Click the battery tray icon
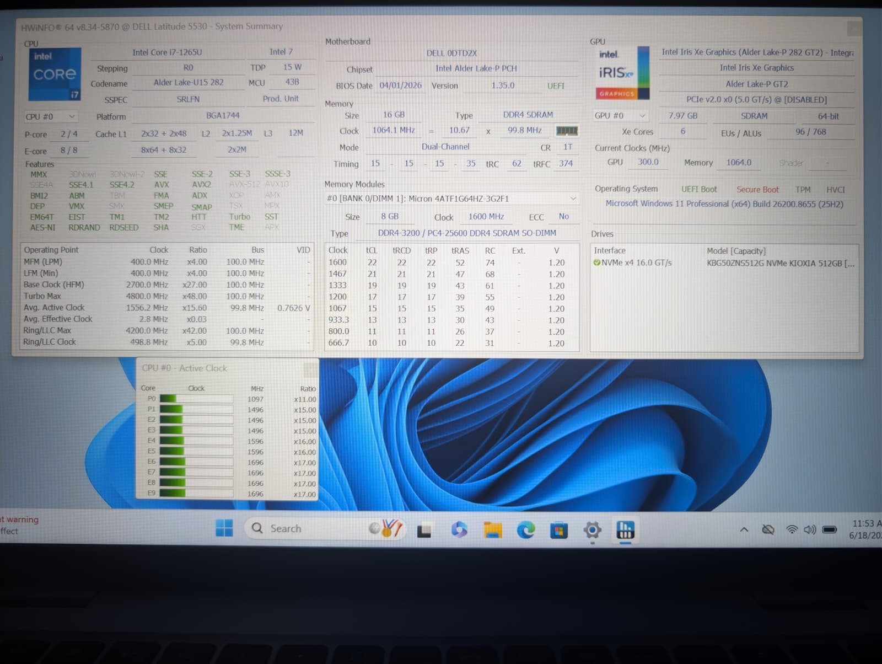 pos(829,529)
